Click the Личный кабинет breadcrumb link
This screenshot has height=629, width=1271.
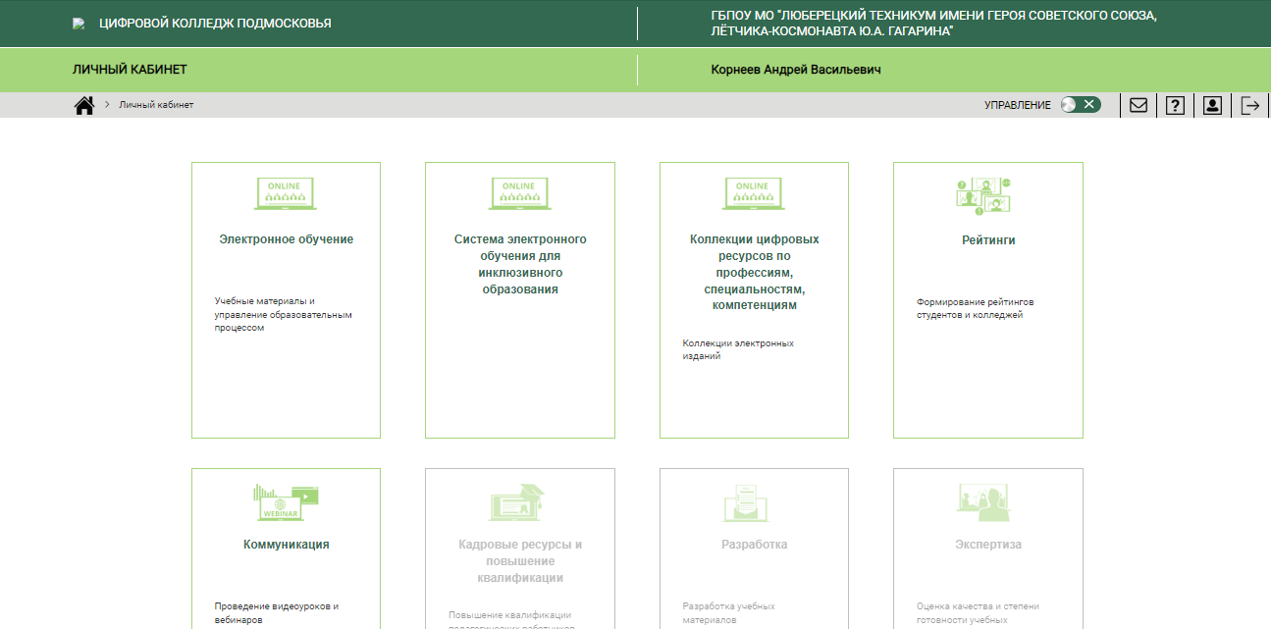point(156,105)
